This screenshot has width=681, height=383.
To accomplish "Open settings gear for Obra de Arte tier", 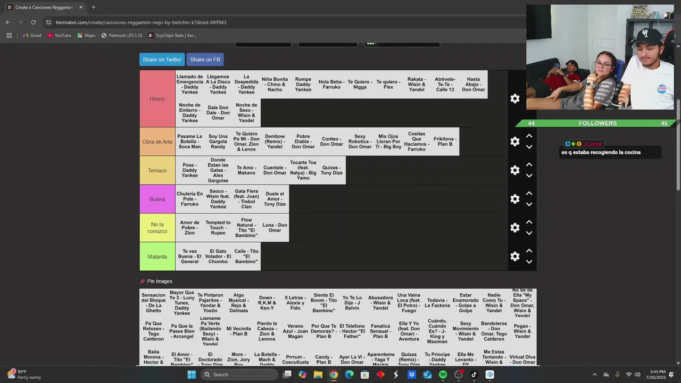I will point(514,141).
